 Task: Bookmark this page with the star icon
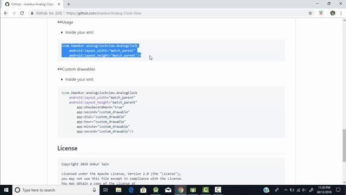[310, 13]
